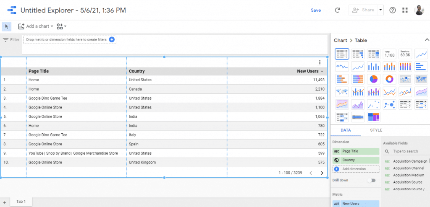Screen dimensions: 430x207
Task: Click the Spain country cell
Action: click(134, 144)
